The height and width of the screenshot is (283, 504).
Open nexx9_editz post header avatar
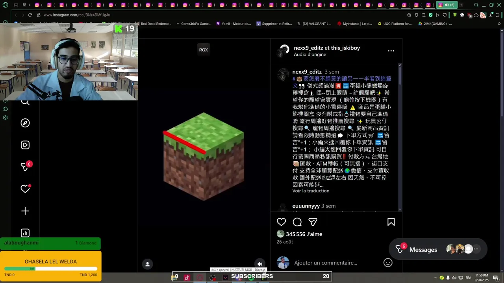click(283, 51)
